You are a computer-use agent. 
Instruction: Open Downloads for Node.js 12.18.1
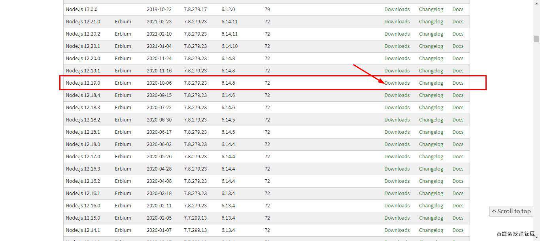coord(397,132)
